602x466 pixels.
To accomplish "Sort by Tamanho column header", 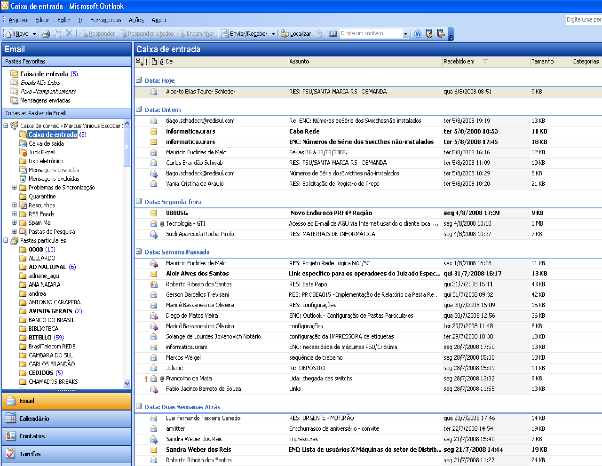I will pos(550,61).
